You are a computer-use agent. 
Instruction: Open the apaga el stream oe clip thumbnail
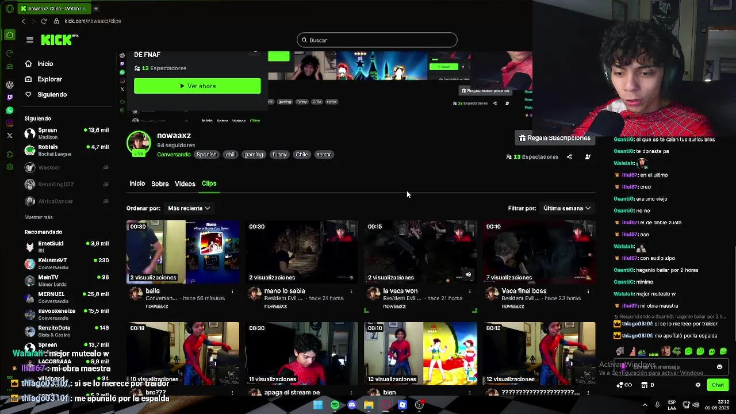click(x=301, y=354)
